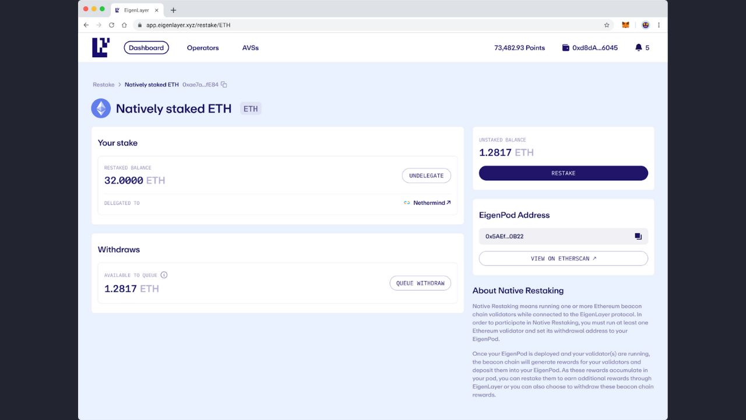Image resolution: width=746 pixels, height=420 pixels.
Task: Open the notification bell showing 5
Action: 638,48
